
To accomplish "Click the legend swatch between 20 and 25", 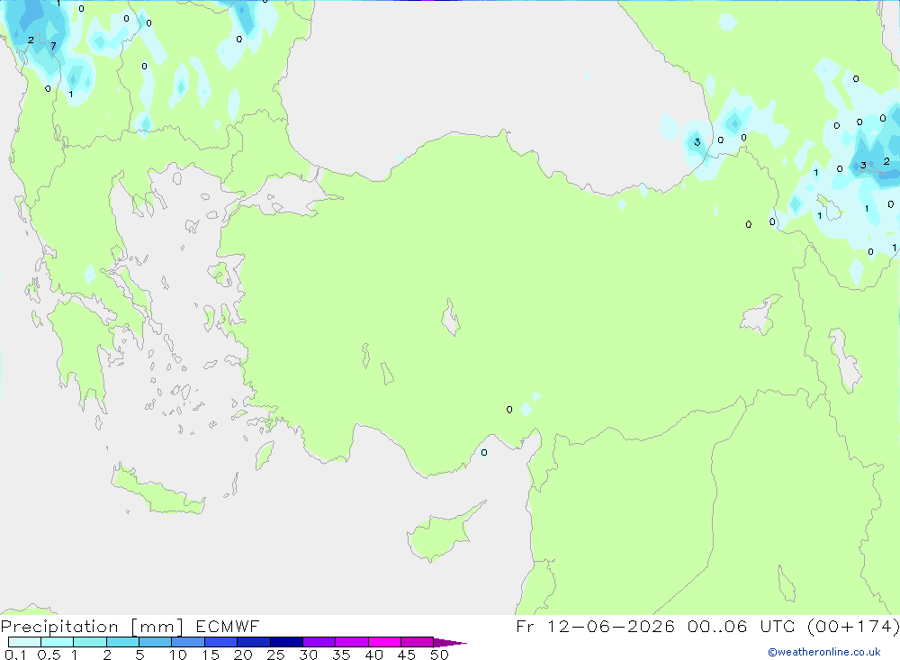I will coord(254,642).
